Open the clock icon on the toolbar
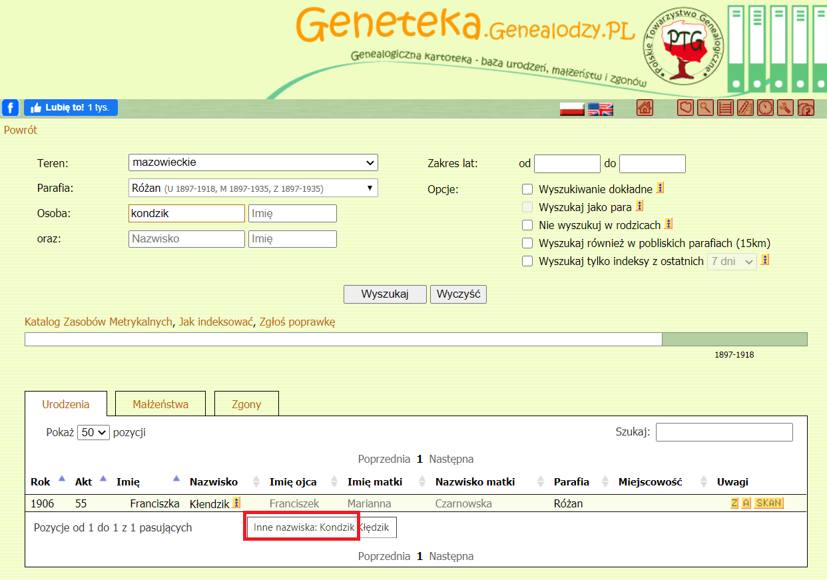The image size is (827, 580). coord(765,107)
